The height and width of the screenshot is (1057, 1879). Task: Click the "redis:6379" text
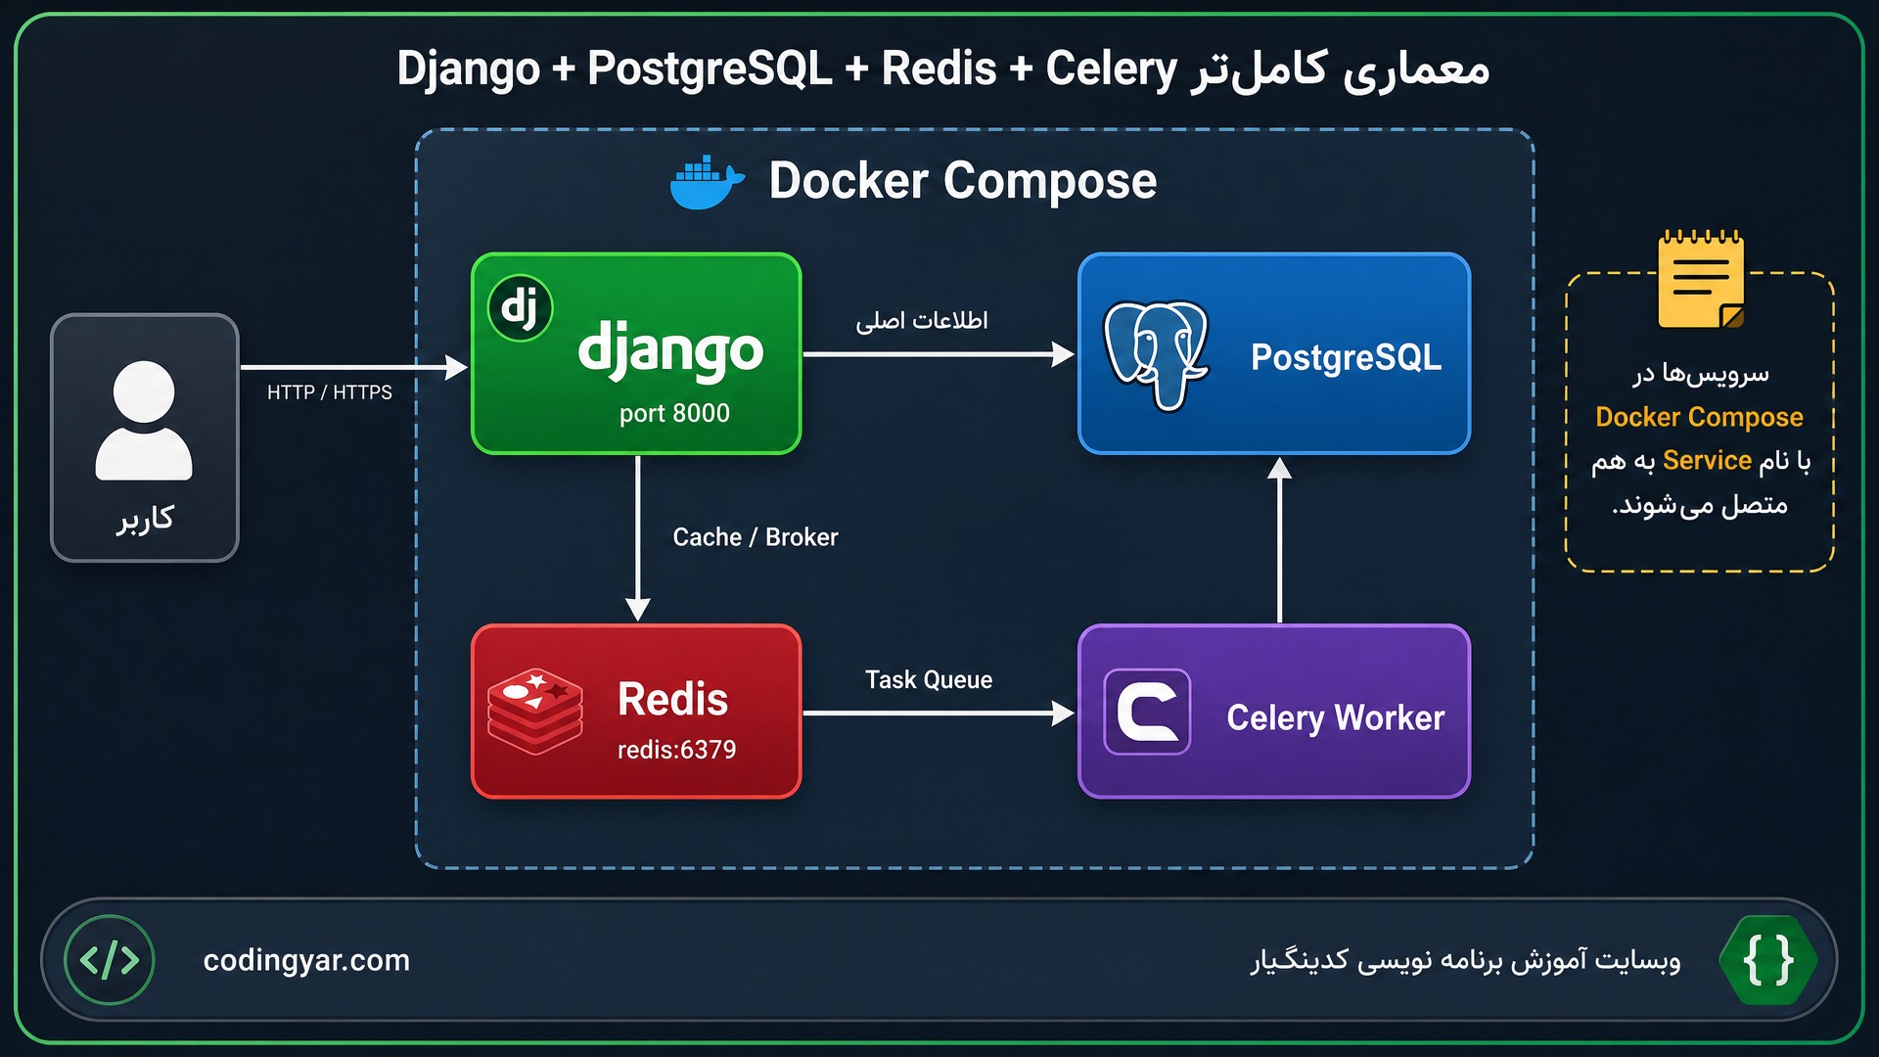pyautogui.click(x=676, y=750)
